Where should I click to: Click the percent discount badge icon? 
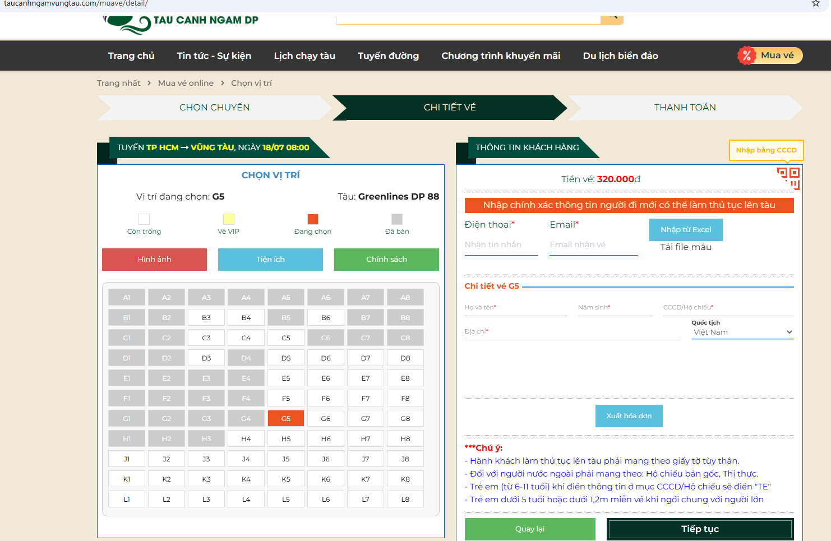tap(746, 56)
